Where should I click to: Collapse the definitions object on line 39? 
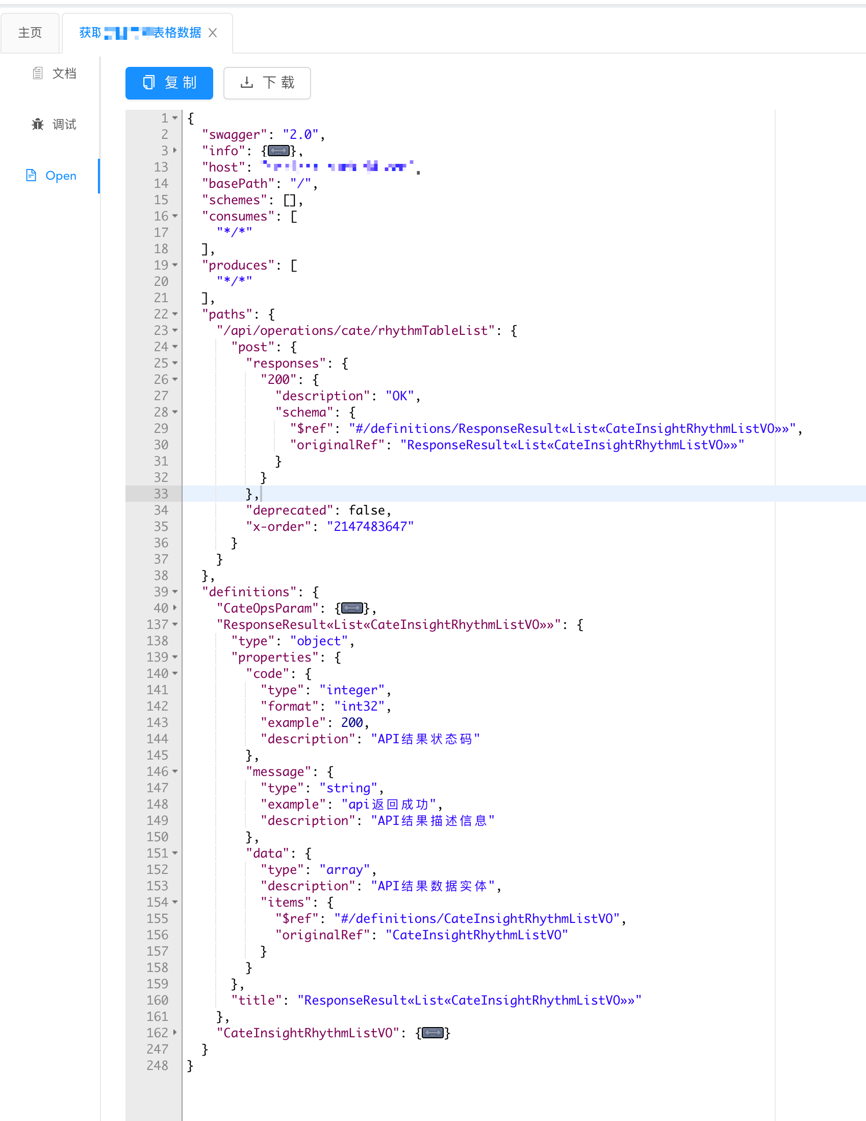(x=174, y=592)
